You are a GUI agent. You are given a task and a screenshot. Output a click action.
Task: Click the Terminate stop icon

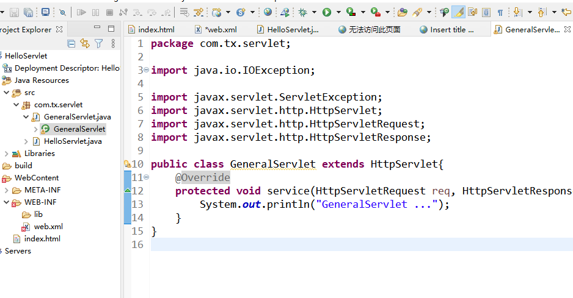[109, 13]
